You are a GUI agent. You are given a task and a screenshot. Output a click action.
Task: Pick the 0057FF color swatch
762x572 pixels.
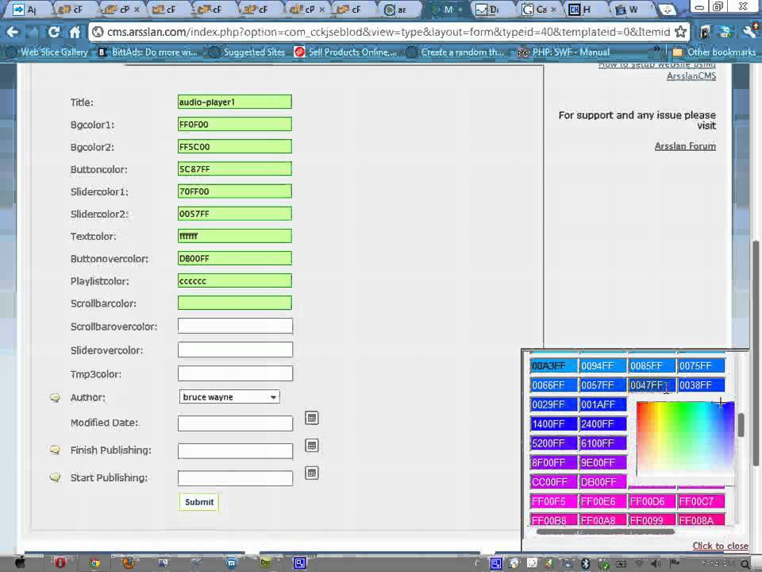[602, 385]
